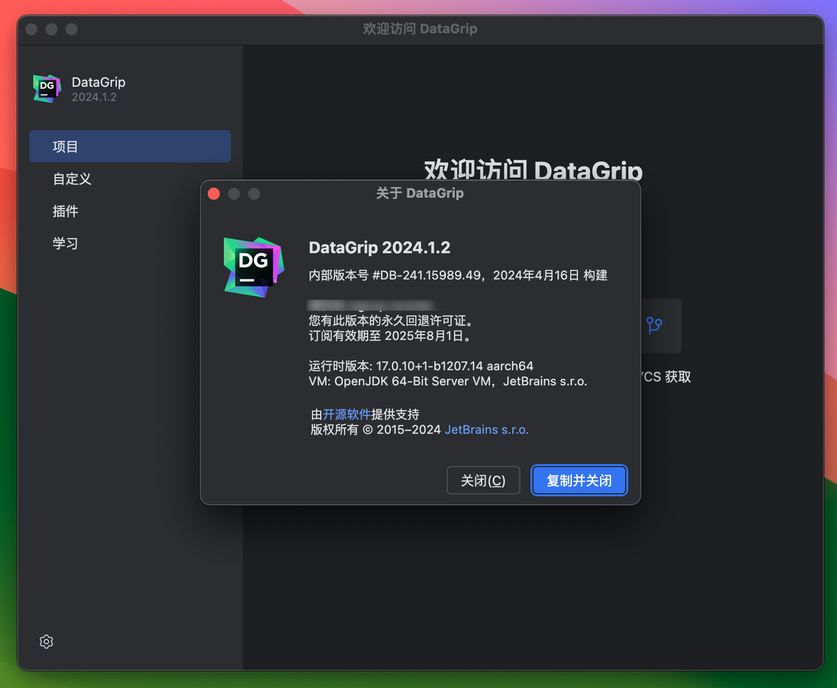
Task: Select the 项目 tab in the sidebar
Action: pos(130,146)
